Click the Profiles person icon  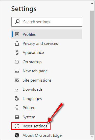(x=17, y=34)
